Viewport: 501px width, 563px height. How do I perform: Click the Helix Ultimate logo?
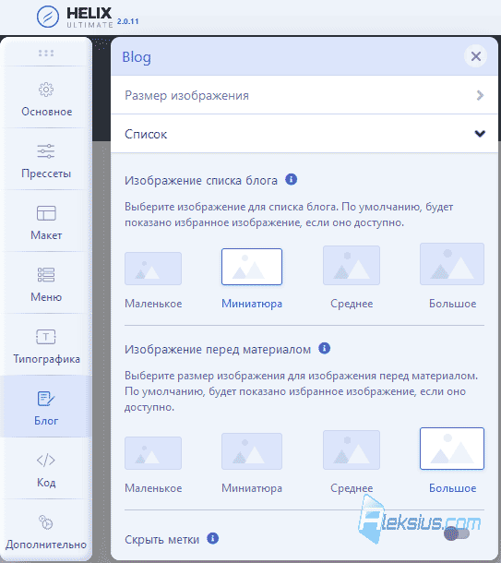88,18
